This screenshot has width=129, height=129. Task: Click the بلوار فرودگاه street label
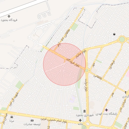pos(73,63)
